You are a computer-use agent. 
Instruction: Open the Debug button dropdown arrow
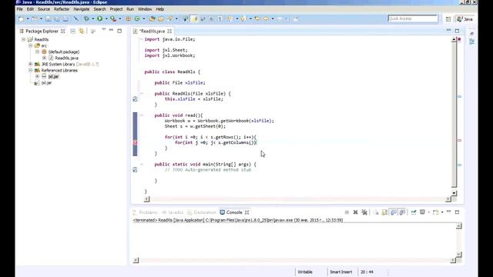[92, 18]
